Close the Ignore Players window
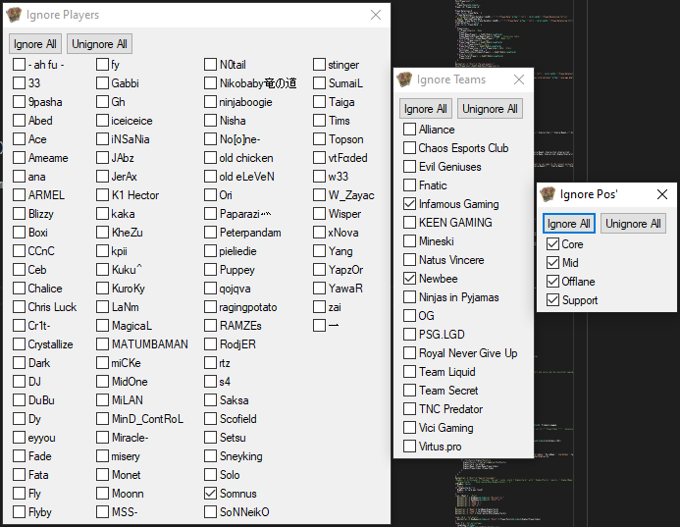 (x=376, y=15)
